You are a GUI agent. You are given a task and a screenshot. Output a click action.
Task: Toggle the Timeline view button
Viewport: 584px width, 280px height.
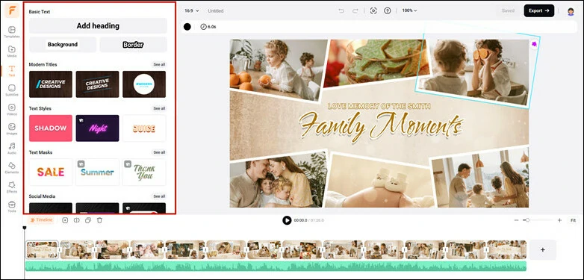point(41,220)
